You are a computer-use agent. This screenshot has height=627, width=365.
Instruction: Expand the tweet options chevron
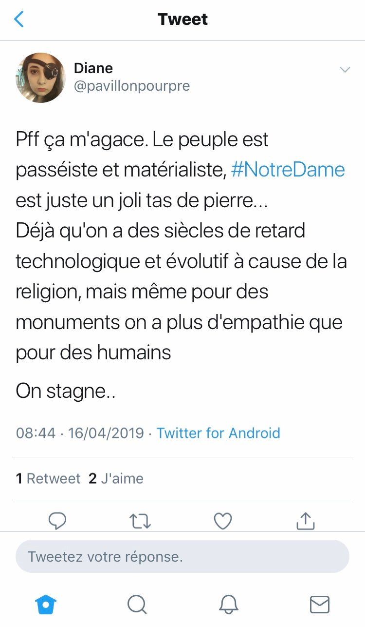point(345,70)
